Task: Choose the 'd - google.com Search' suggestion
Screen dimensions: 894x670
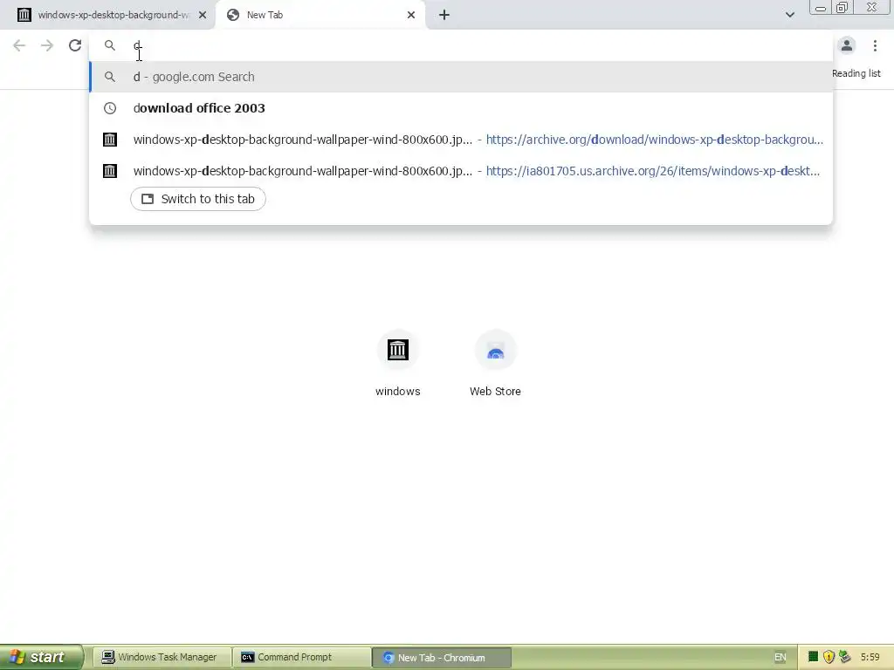Action: point(461,77)
